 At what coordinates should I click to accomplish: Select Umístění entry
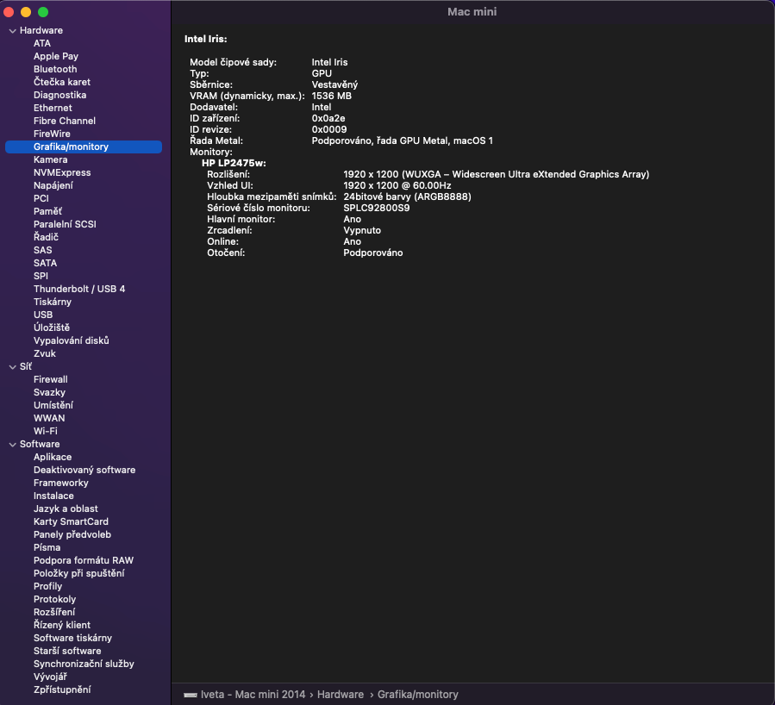point(53,405)
